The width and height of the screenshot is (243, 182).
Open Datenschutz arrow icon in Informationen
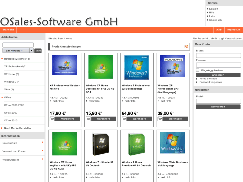click(42, 142)
